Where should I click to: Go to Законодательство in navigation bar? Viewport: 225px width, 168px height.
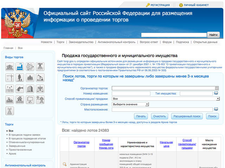point(81,42)
